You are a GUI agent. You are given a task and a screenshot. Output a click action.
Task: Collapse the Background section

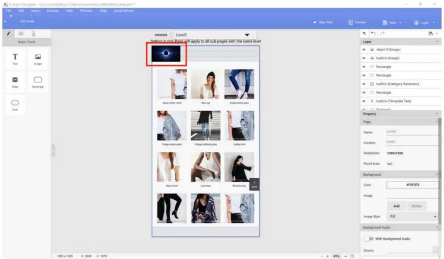click(x=437, y=175)
